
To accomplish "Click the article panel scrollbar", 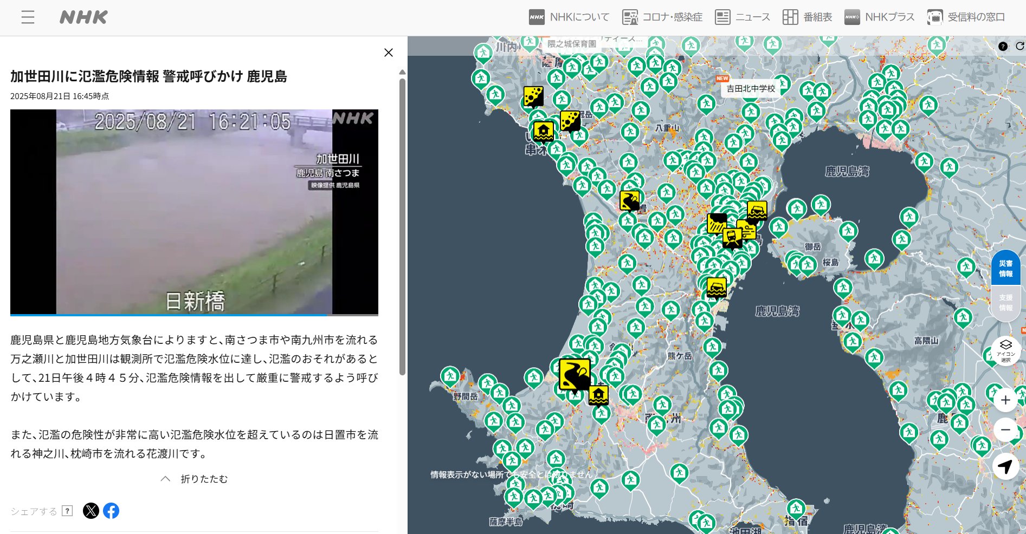I will coord(402,217).
